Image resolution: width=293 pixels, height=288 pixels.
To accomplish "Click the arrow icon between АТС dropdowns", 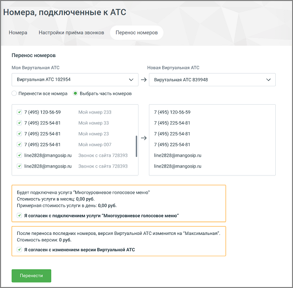I will point(144,80).
